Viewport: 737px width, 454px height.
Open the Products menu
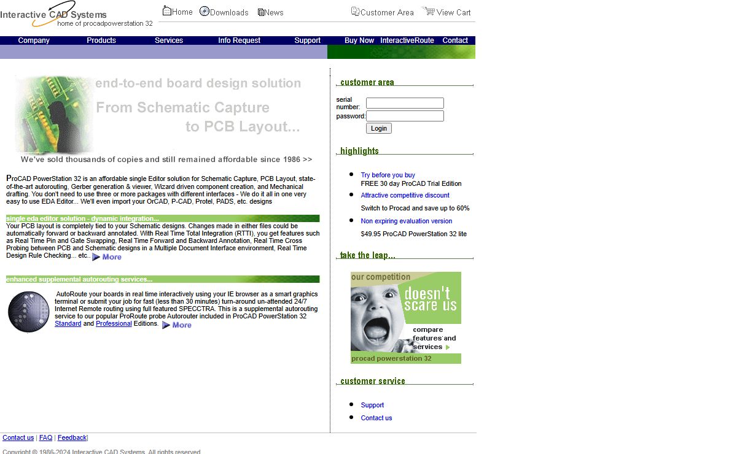pos(101,40)
